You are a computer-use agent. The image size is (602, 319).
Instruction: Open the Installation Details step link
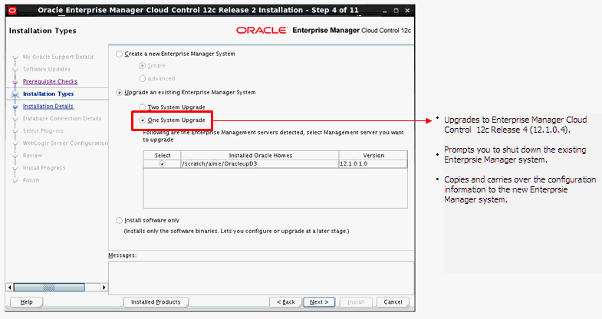pyautogui.click(x=48, y=106)
